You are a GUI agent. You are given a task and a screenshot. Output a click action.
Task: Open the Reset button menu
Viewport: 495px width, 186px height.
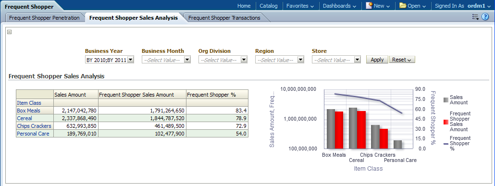[x=402, y=60]
